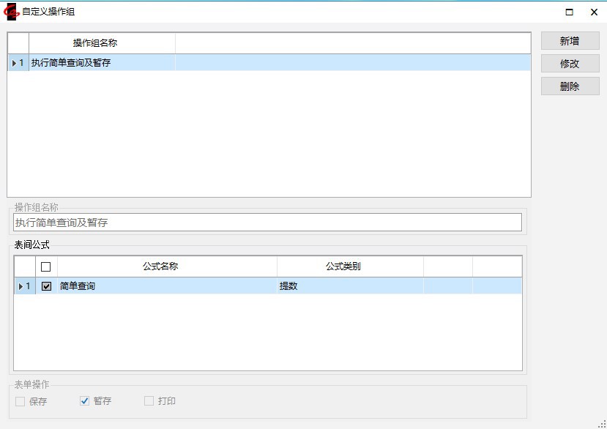Screen dimensions: 607x429
Task: Close the 自定义操作组 dialog
Action: coord(594,12)
